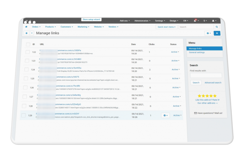
Task: Check the box for link ID 129
Action: click(x=23, y=115)
